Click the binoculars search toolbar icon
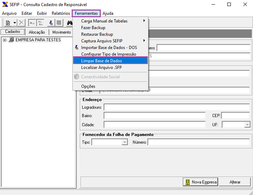The image size is (253, 195). coord(70,23)
